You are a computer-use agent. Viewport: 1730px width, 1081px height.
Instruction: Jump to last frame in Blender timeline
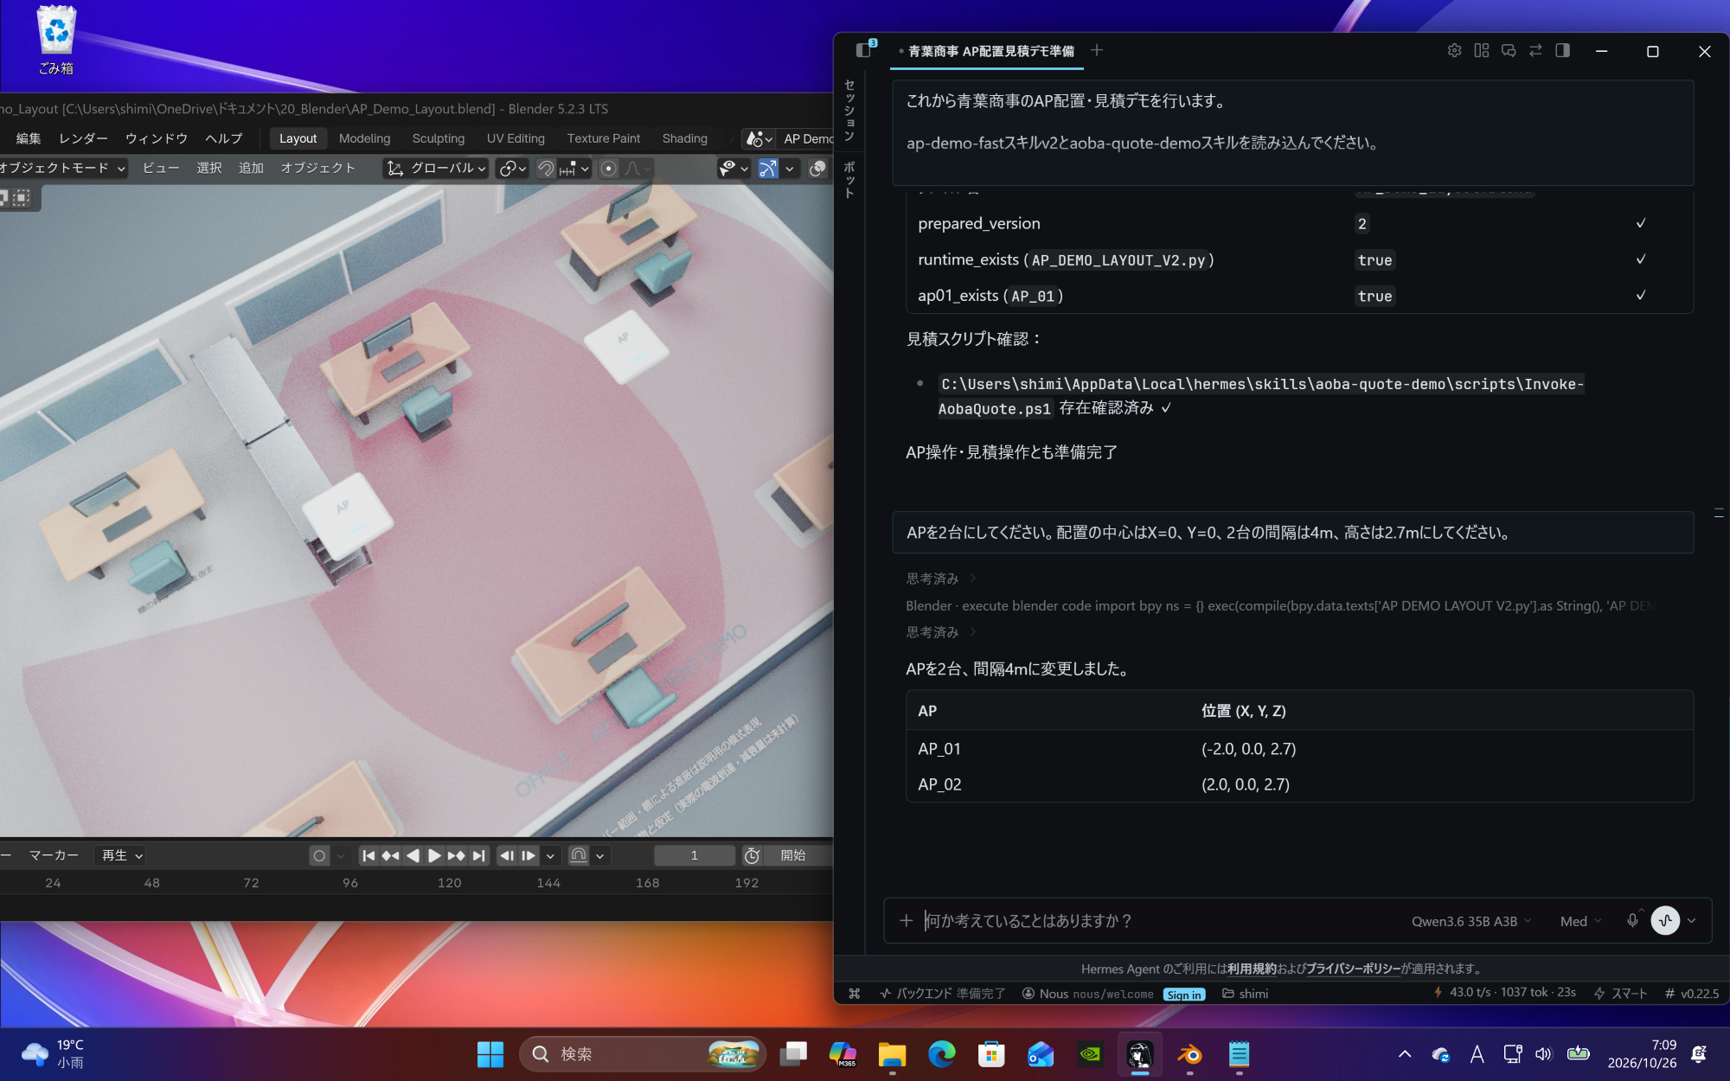coord(478,855)
